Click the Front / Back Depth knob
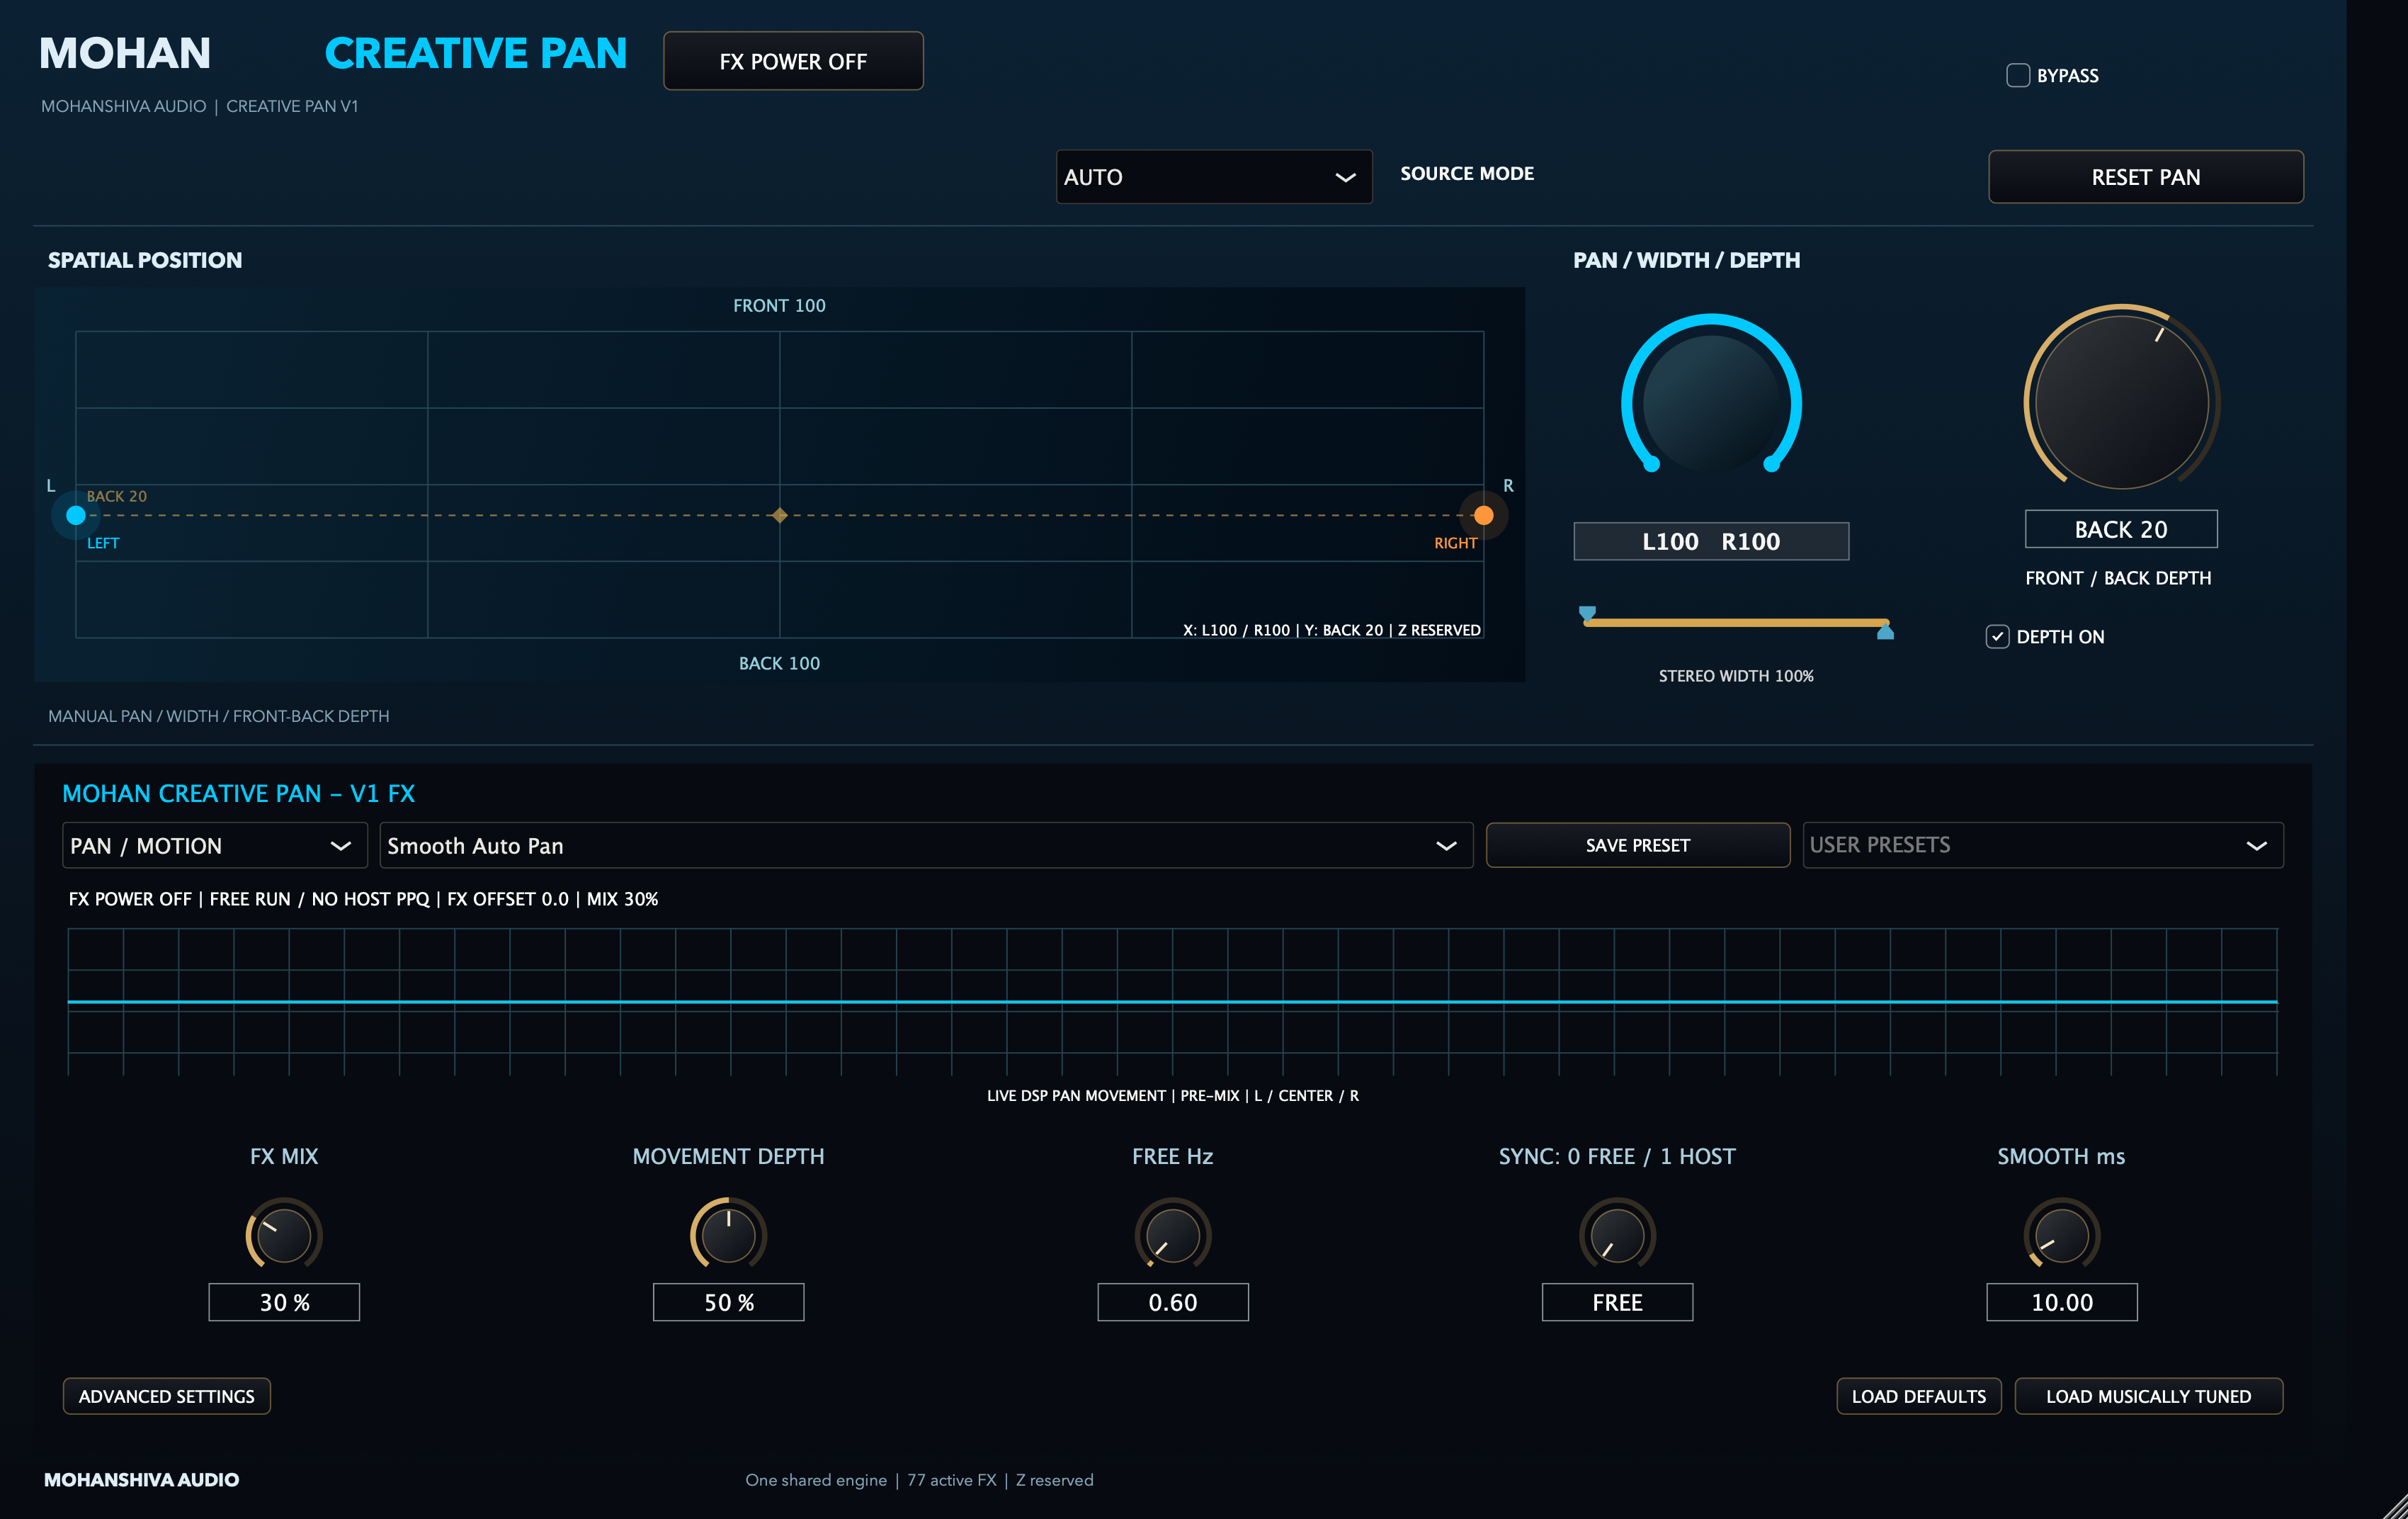Screen dimensions: 2408x1519 tap(2121, 402)
